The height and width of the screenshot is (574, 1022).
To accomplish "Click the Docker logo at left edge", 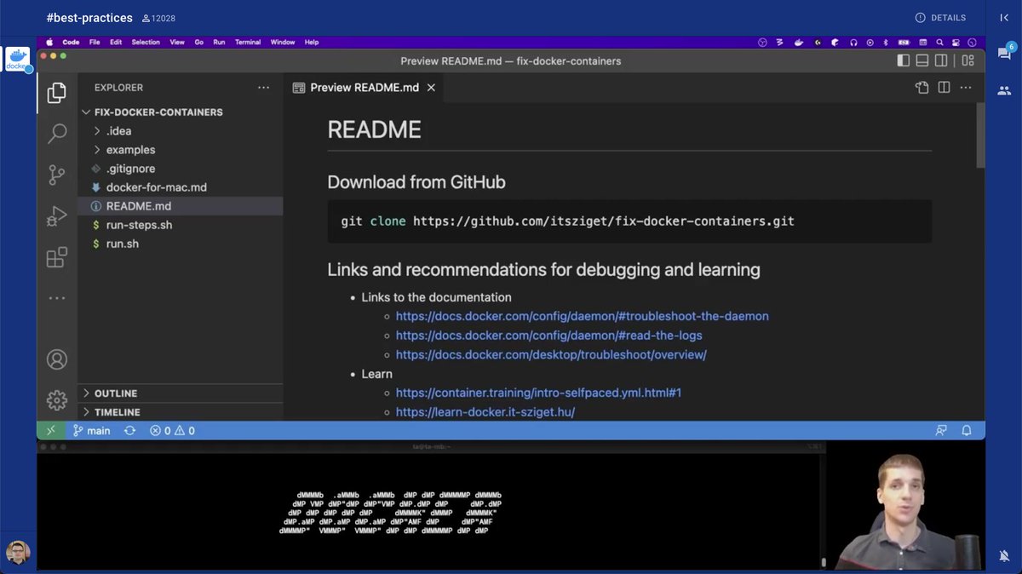I will pyautogui.click(x=18, y=59).
